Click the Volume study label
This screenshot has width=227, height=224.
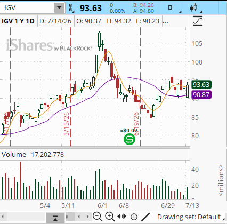(14, 154)
